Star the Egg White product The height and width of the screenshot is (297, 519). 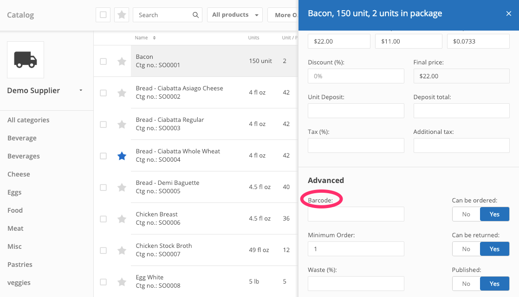point(122,282)
